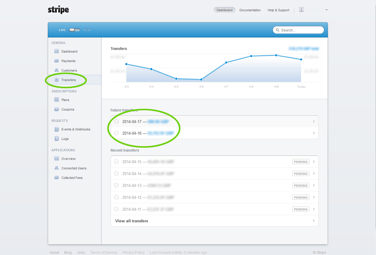376x255 pixels.
Task: Open Coupons under Subscriptions
Action: pos(68,109)
